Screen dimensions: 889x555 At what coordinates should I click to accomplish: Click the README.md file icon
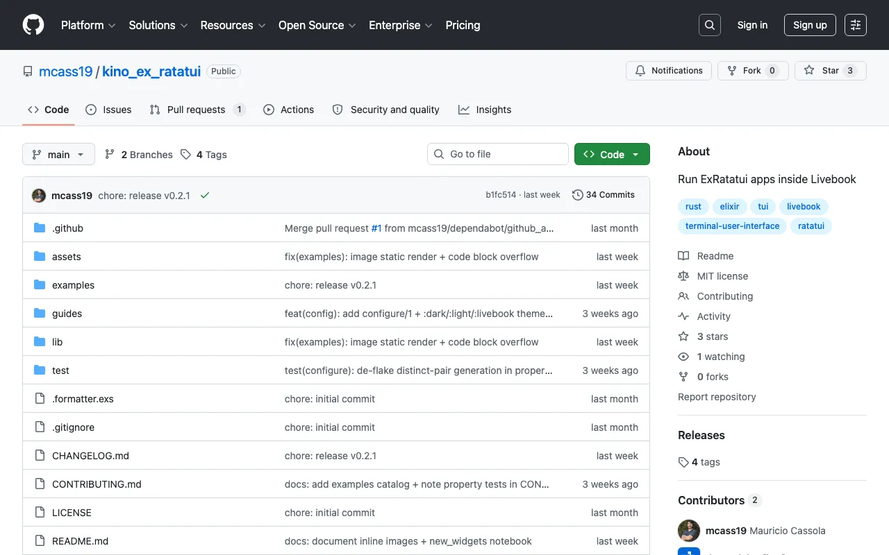tap(40, 541)
